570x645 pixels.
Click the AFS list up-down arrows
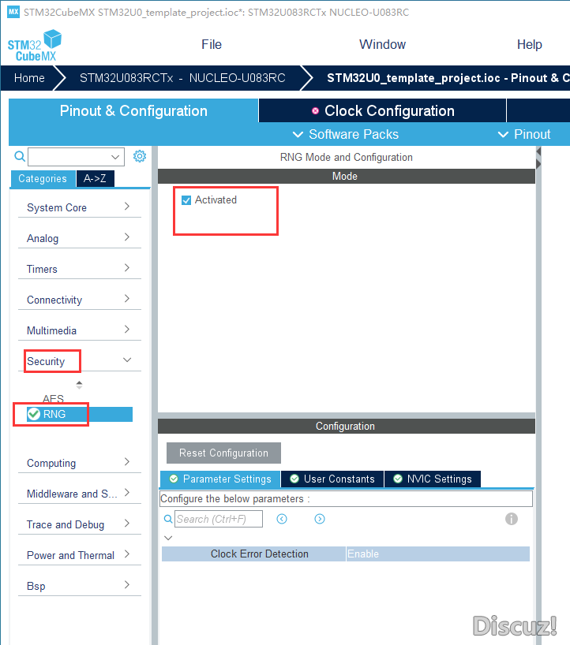point(79,385)
